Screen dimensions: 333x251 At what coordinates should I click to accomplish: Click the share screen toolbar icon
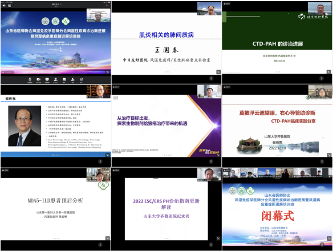[x=47, y=80]
